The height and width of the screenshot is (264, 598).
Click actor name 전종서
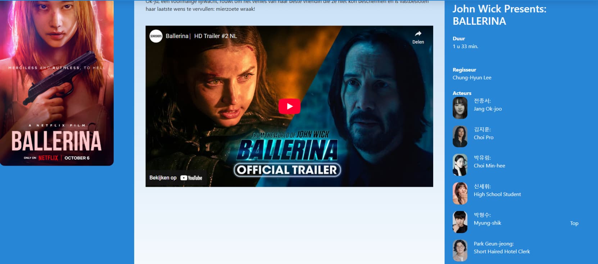point(482,101)
